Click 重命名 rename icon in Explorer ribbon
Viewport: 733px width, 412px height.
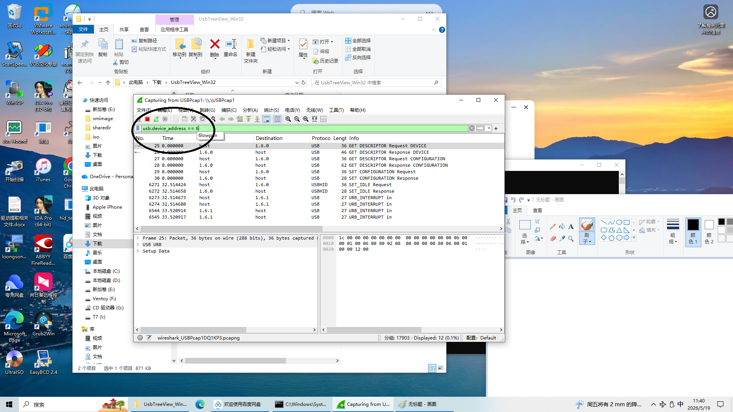coord(231,44)
